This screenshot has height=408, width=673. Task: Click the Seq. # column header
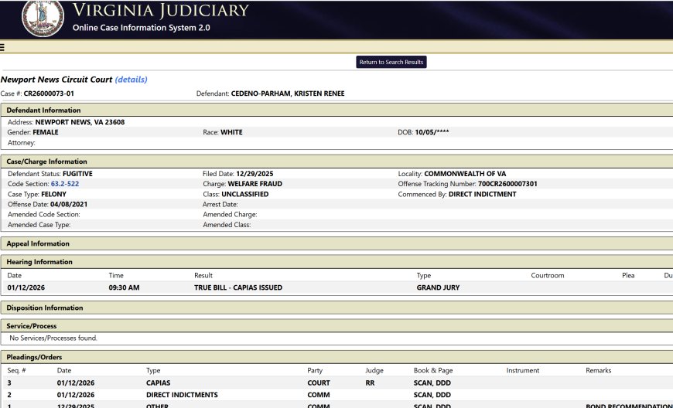[18, 370]
